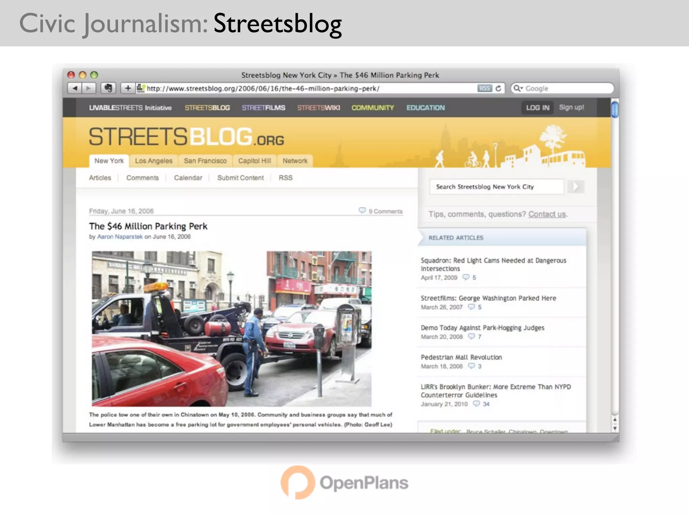
Task: Click the window resize grip corner
Action: coord(616,438)
